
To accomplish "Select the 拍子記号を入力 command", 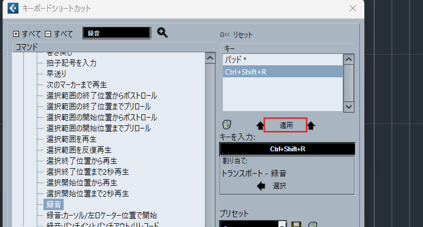I will (71, 63).
